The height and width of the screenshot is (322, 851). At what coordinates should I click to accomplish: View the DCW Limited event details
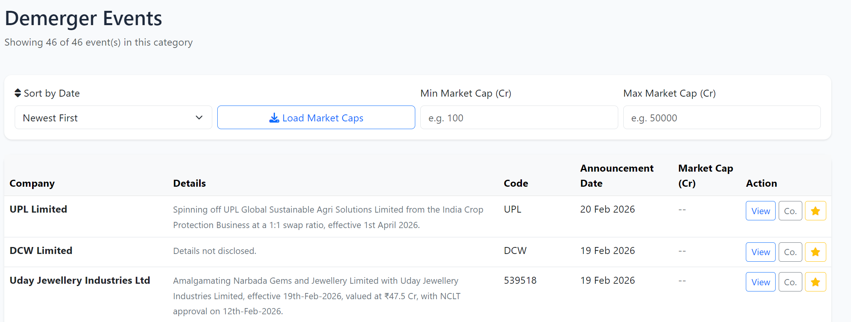point(760,252)
